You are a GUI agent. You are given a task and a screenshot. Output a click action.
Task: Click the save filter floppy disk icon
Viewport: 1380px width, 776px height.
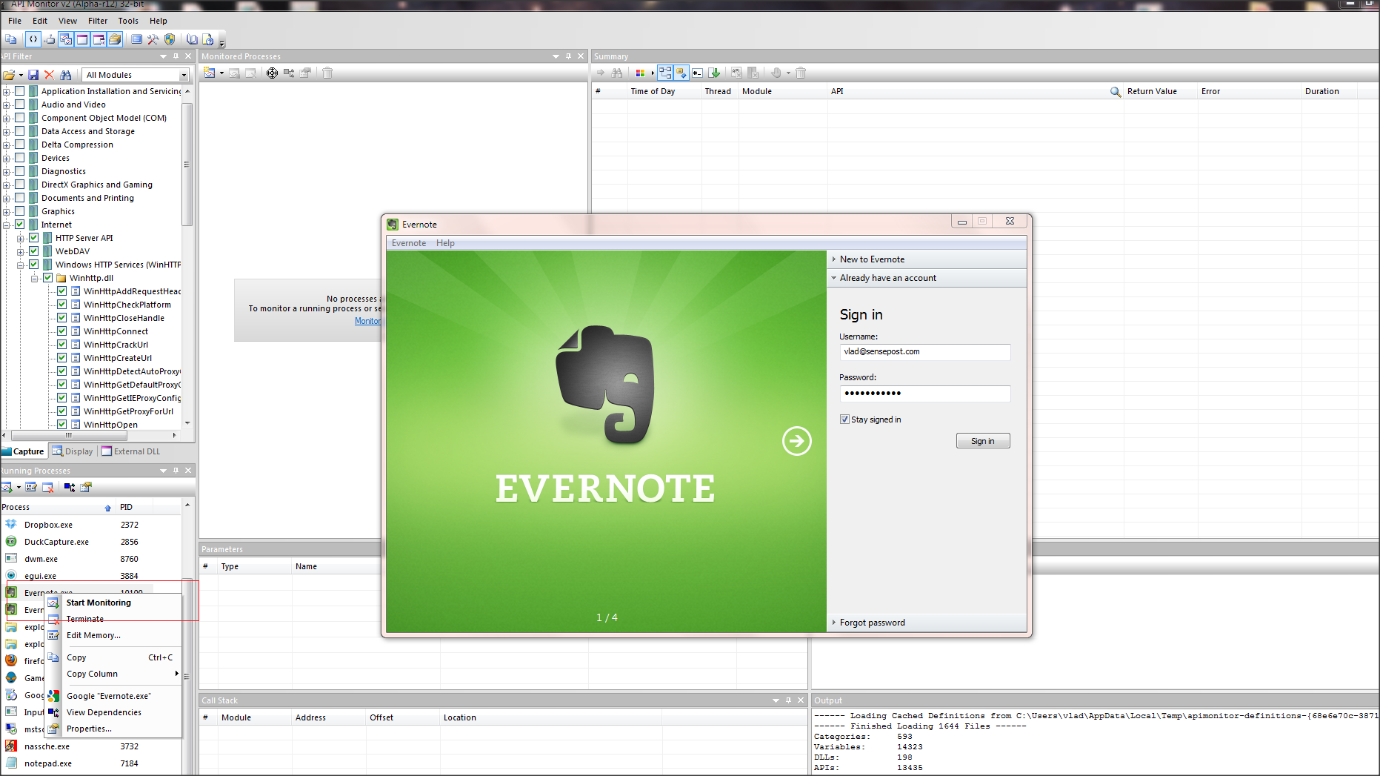pos(33,75)
